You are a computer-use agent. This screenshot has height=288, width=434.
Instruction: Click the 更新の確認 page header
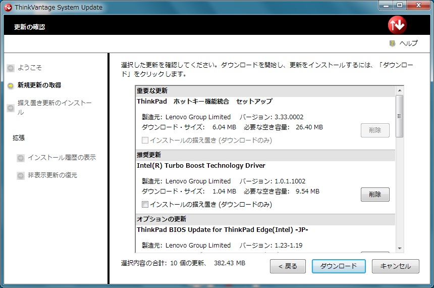pos(30,27)
